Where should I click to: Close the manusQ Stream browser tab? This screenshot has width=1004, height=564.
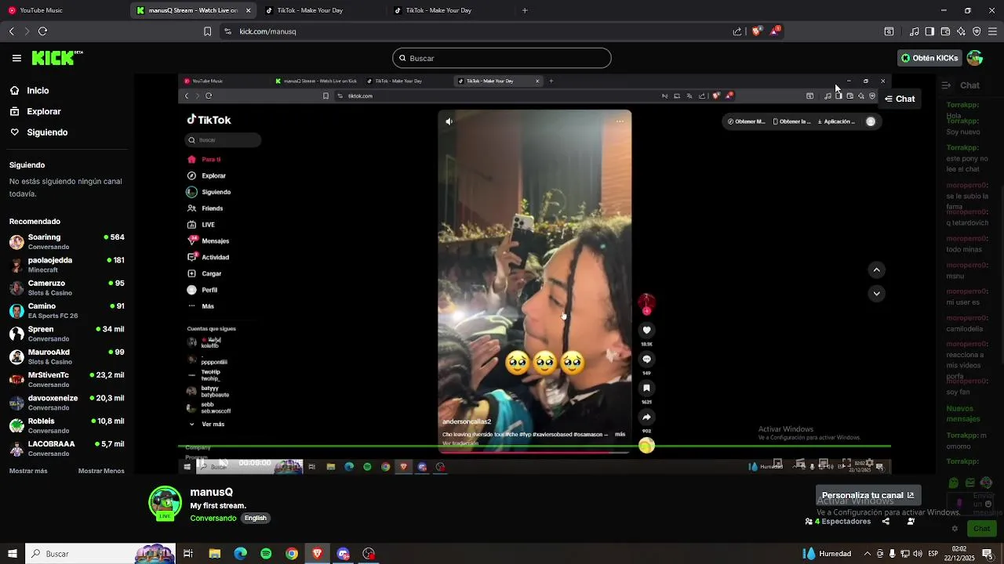[249, 10]
